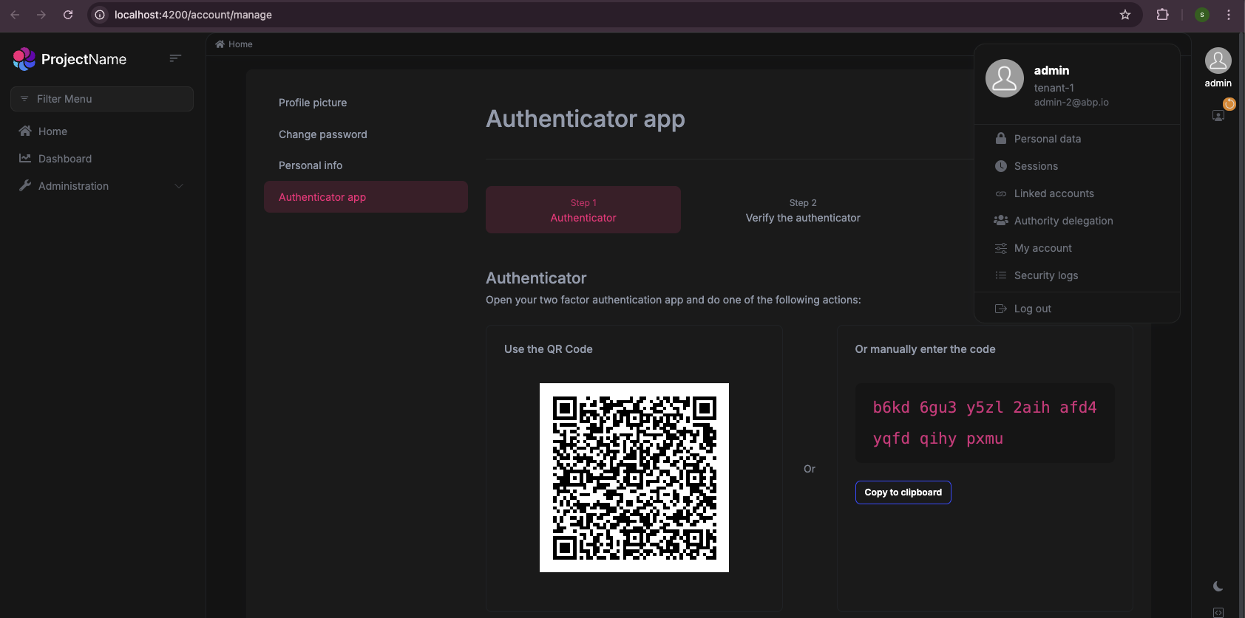The height and width of the screenshot is (618, 1245).
Task: Click the ProjectName logo icon
Action: click(x=24, y=59)
